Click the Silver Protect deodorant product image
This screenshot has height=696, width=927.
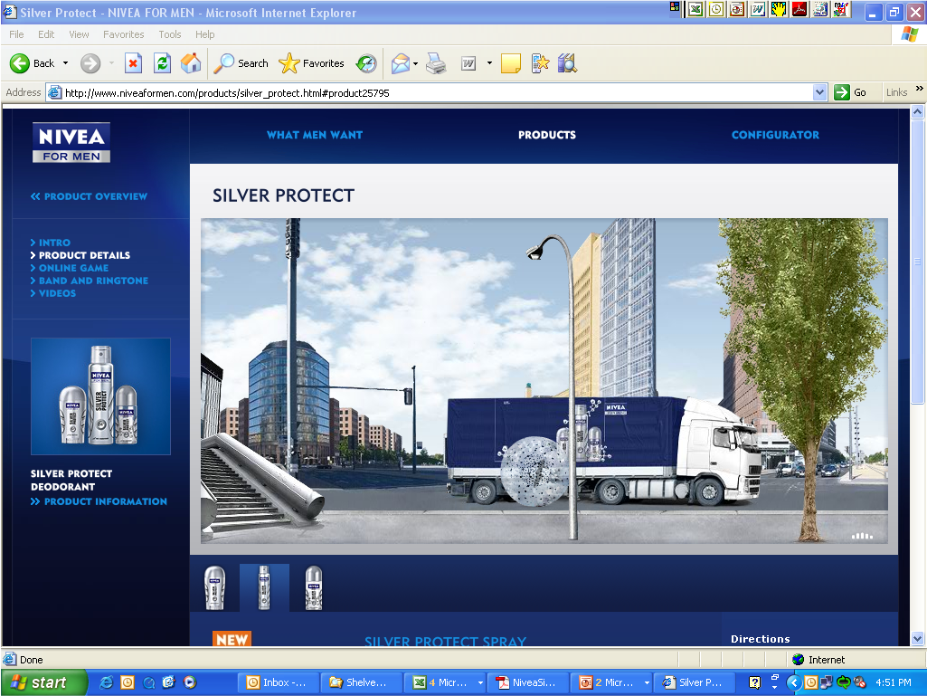coord(100,396)
